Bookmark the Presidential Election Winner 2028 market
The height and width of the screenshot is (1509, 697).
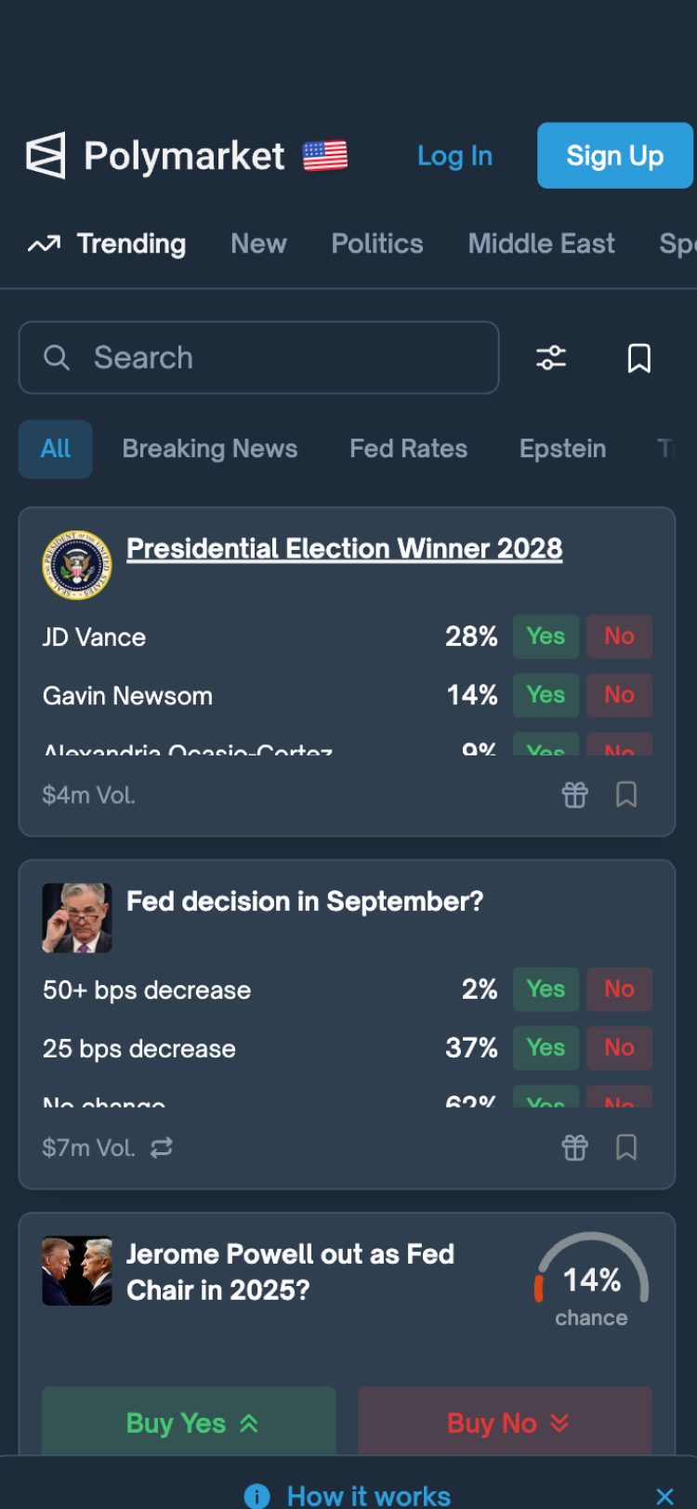(626, 794)
